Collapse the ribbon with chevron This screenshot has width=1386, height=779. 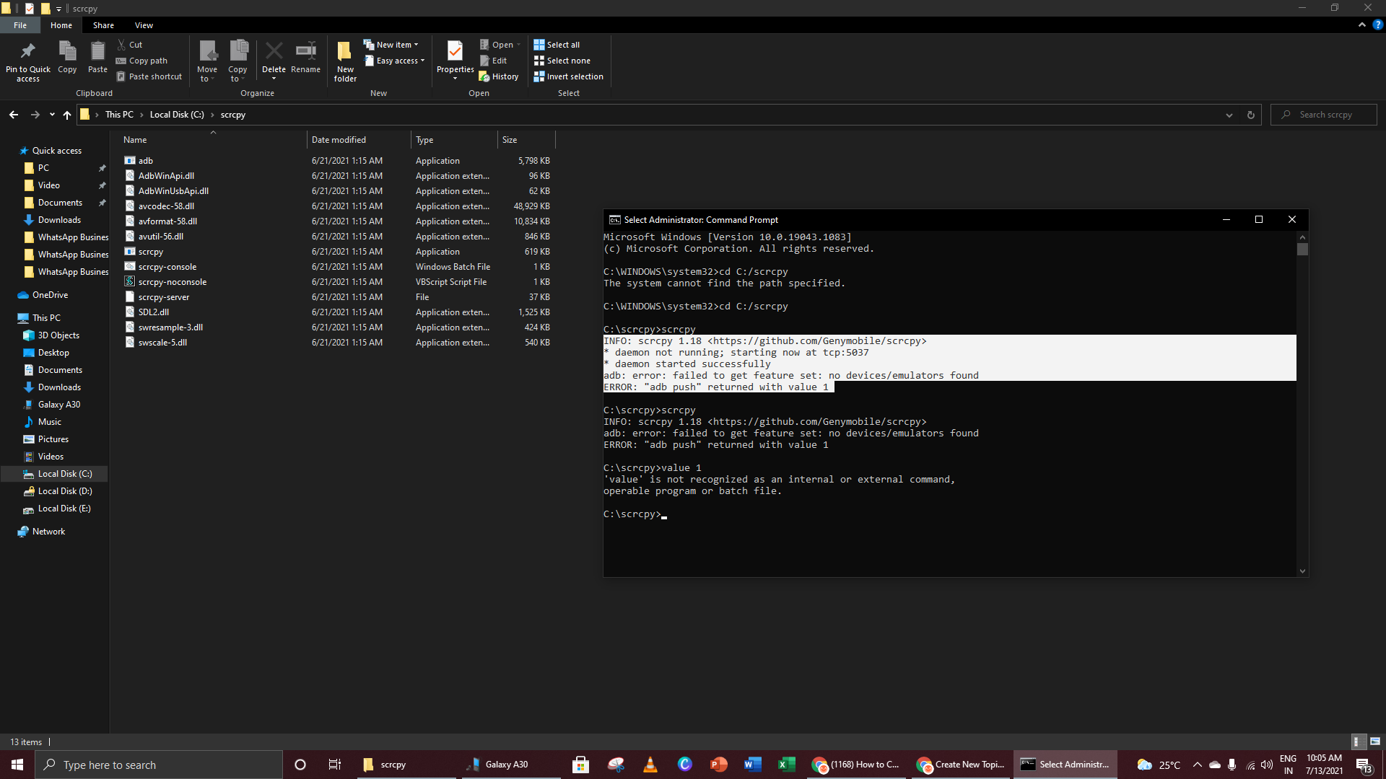click(x=1362, y=25)
